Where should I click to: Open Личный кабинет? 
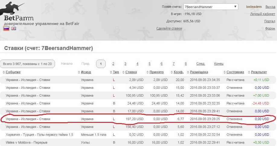point(263,14)
